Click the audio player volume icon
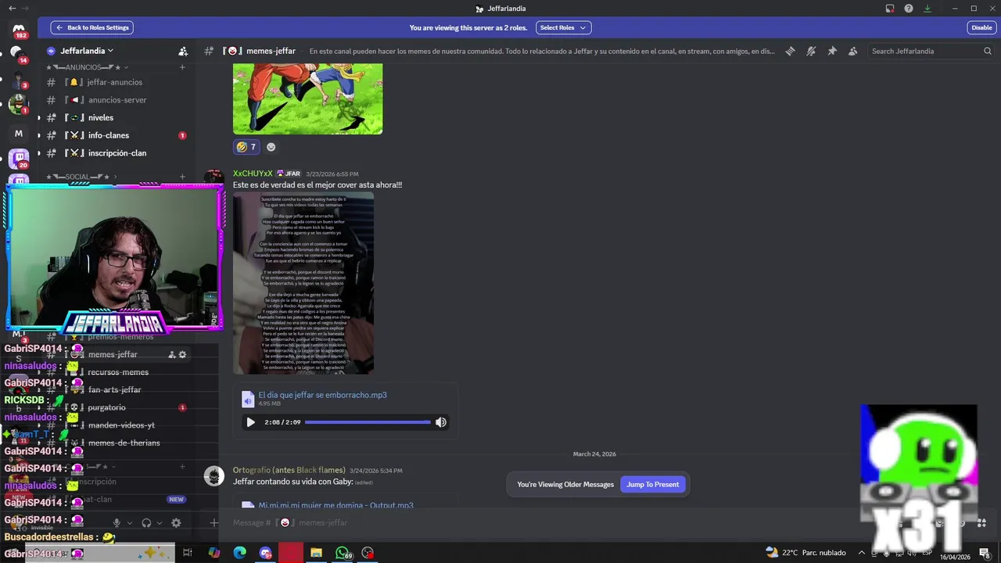1001x563 pixels. [x=441, y=422]
